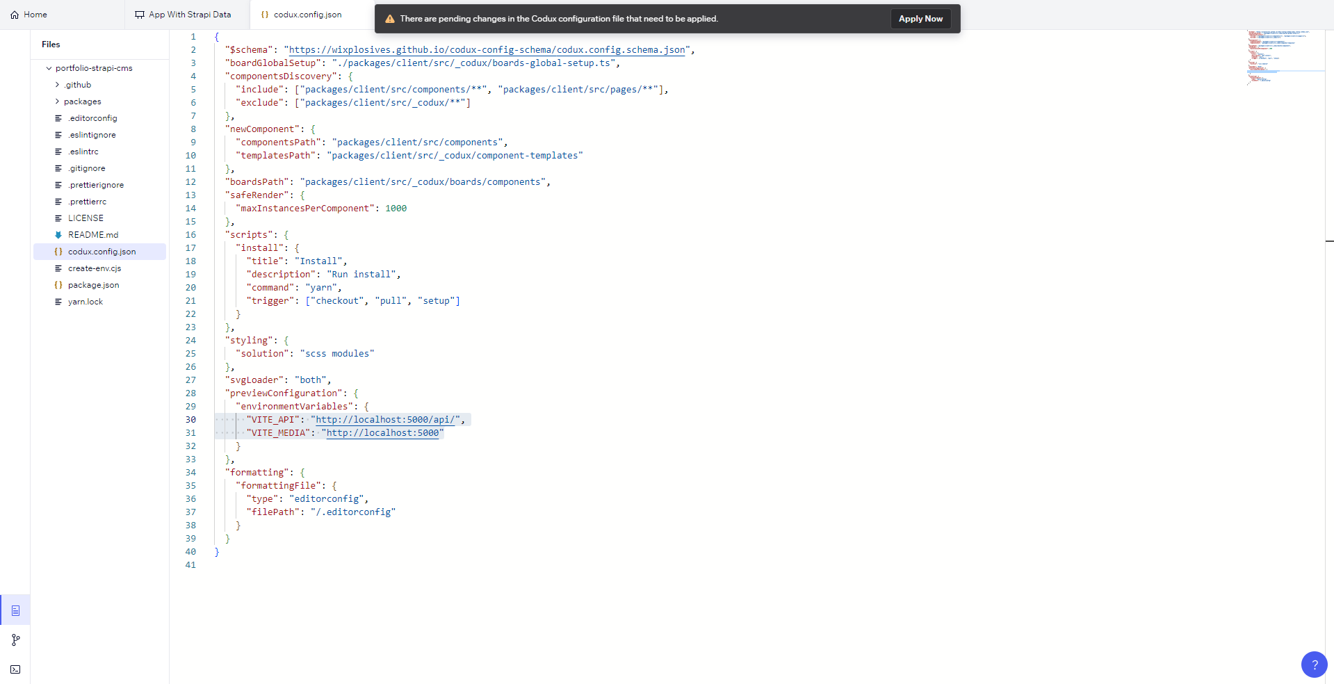Expand the packages folder

[57, 101]
